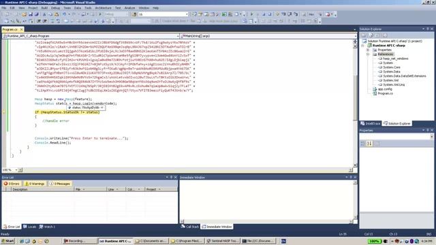The width and height of the screenshot is (436, 245).
Task: Expand the Properties node in Solution Explorer
Action: coord(368,50)
